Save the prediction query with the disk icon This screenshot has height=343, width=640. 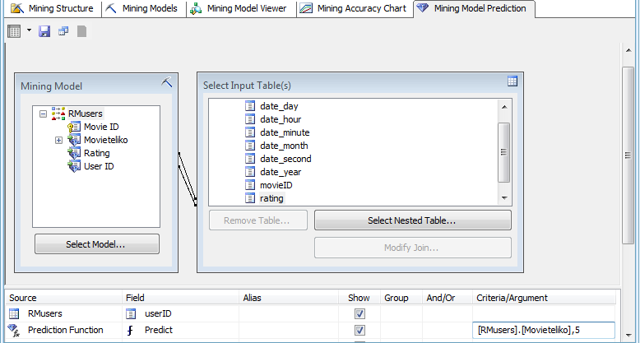pyautogui.click(x=44, y=31)
